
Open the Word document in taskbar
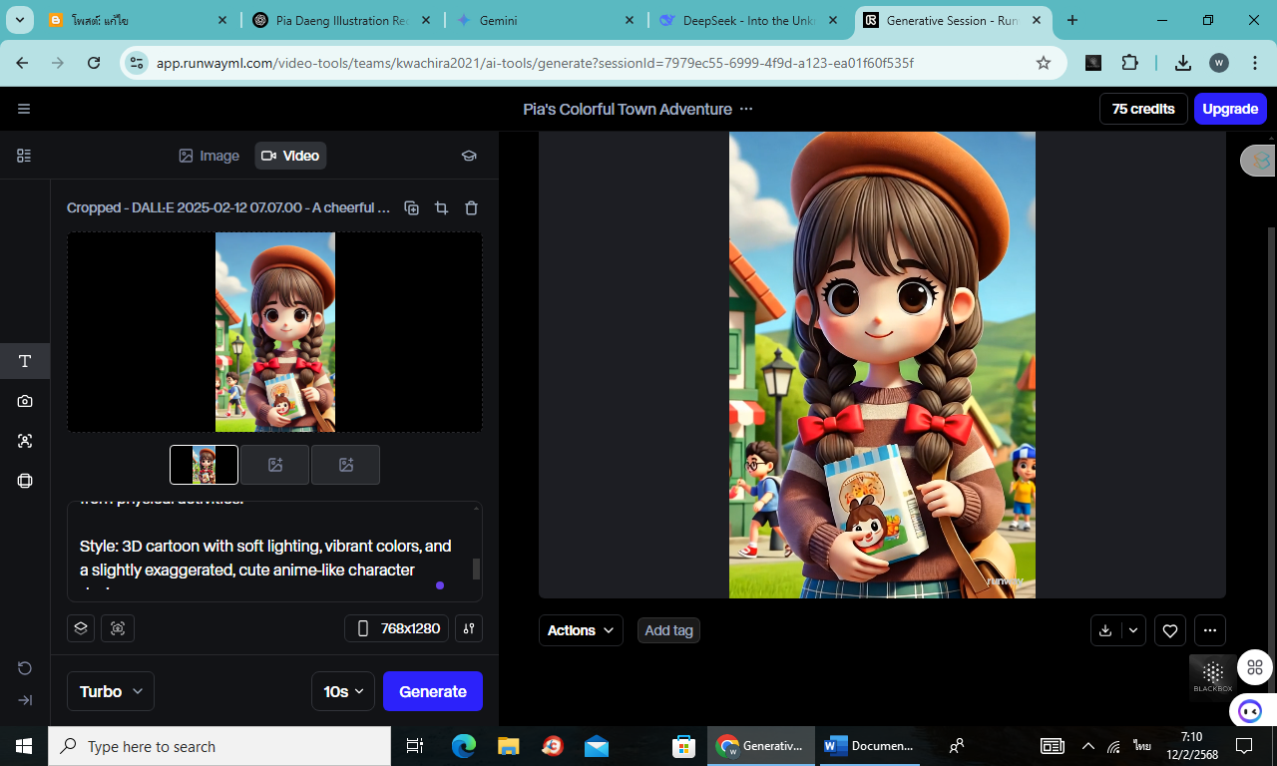pyautogui.click(x=868, y=746)
